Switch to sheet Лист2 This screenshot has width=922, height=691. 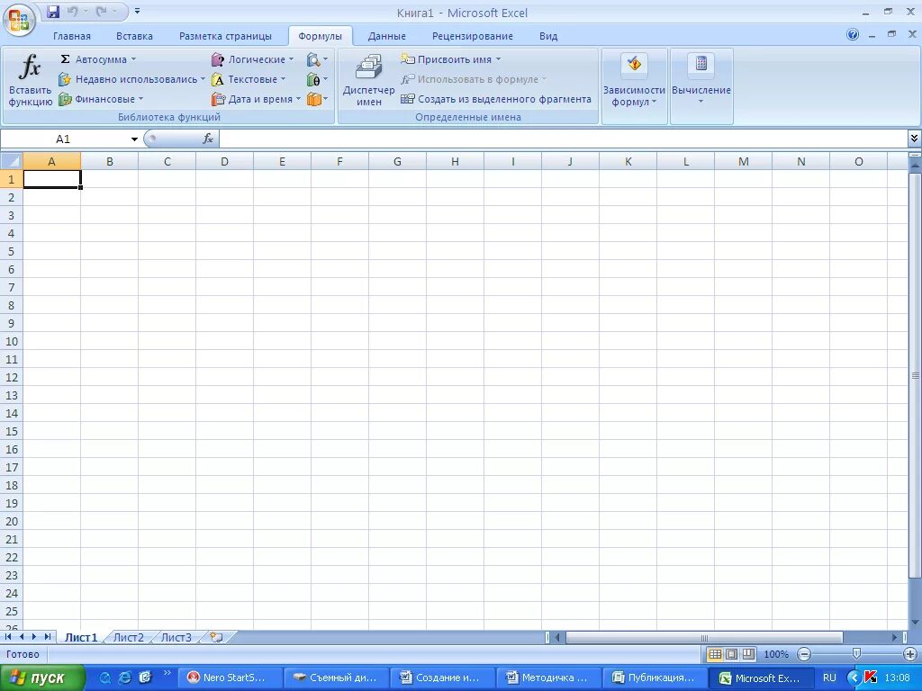pyautogui.click(x=128, y=637)
